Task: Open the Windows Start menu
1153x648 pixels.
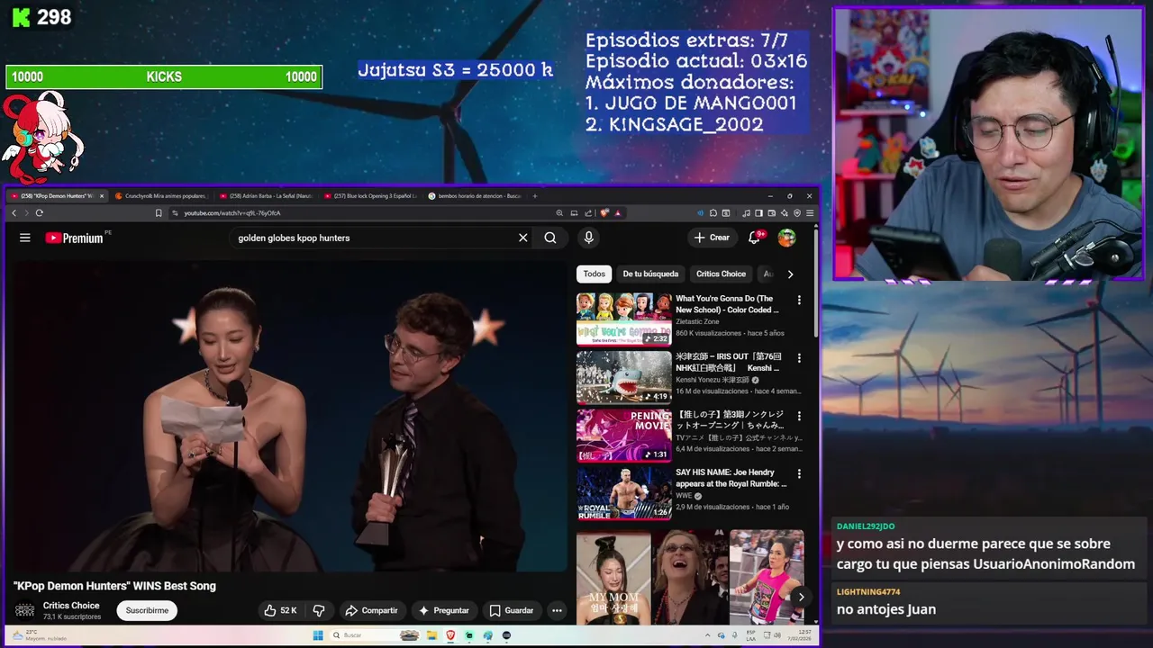Action: pos(318,635)
